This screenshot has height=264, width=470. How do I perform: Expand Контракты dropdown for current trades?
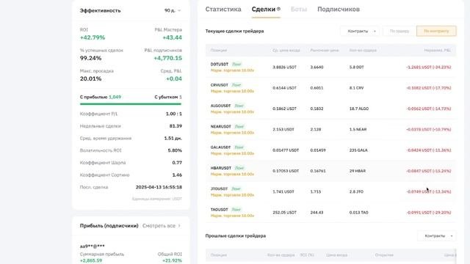pos(360,31)
